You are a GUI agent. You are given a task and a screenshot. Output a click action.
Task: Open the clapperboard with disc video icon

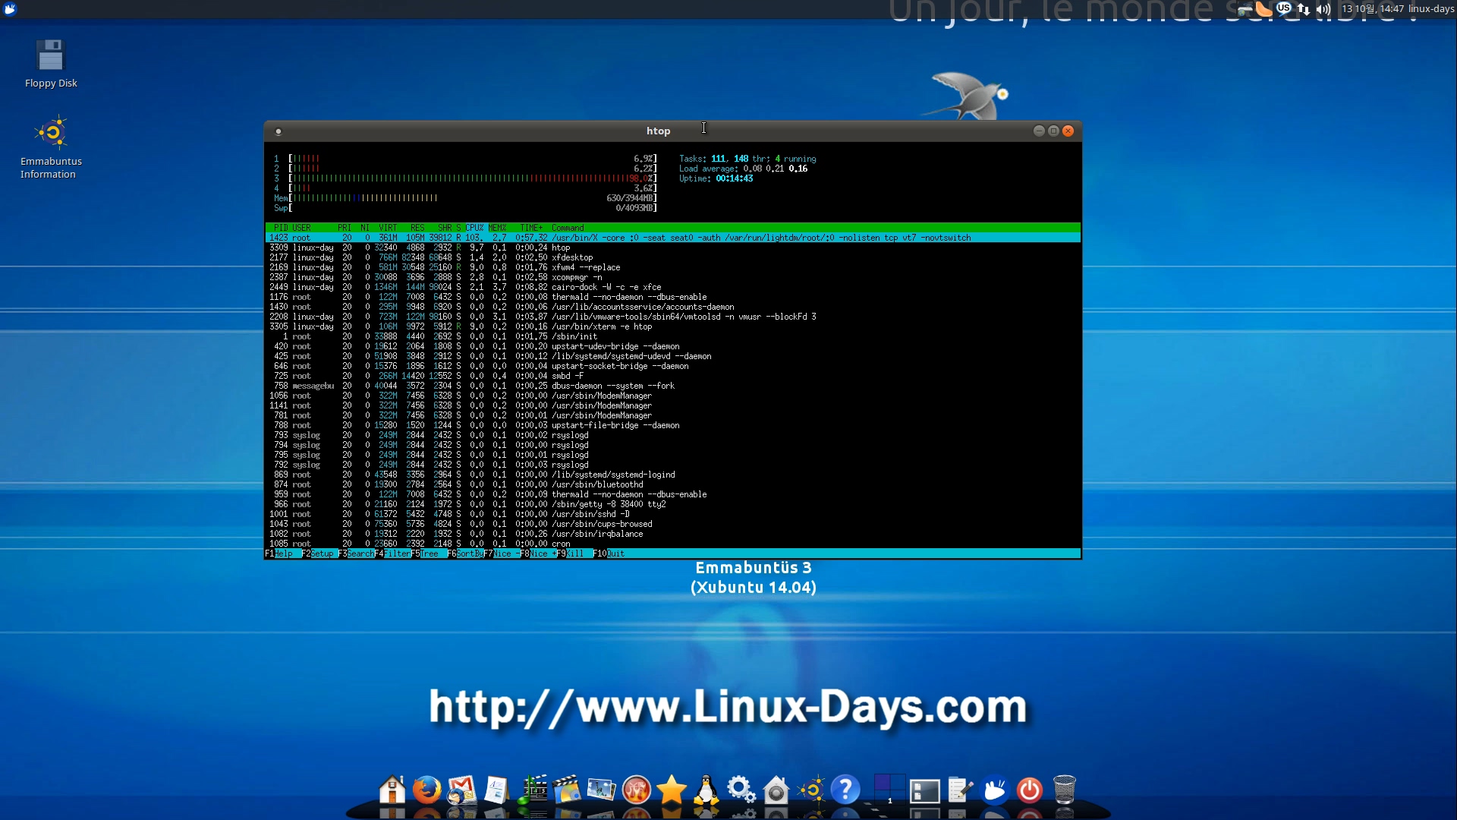pyautogui.click(x=566, y=790)
